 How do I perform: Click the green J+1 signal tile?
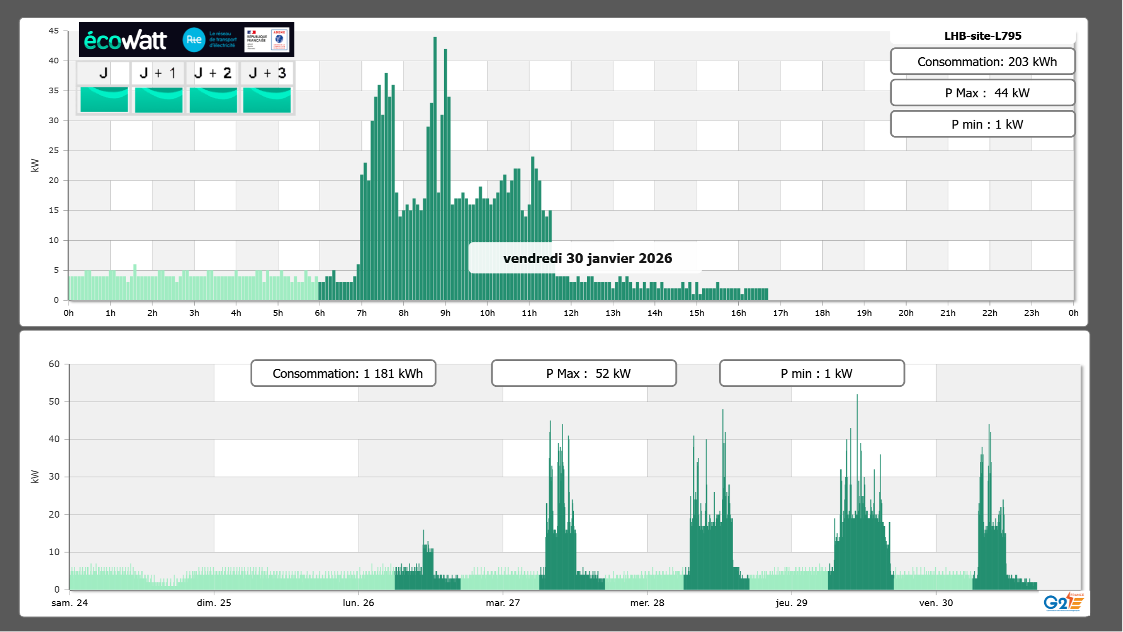click(158, 100)
